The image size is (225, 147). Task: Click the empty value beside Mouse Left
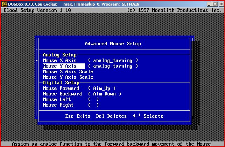(x=93, y=99)
